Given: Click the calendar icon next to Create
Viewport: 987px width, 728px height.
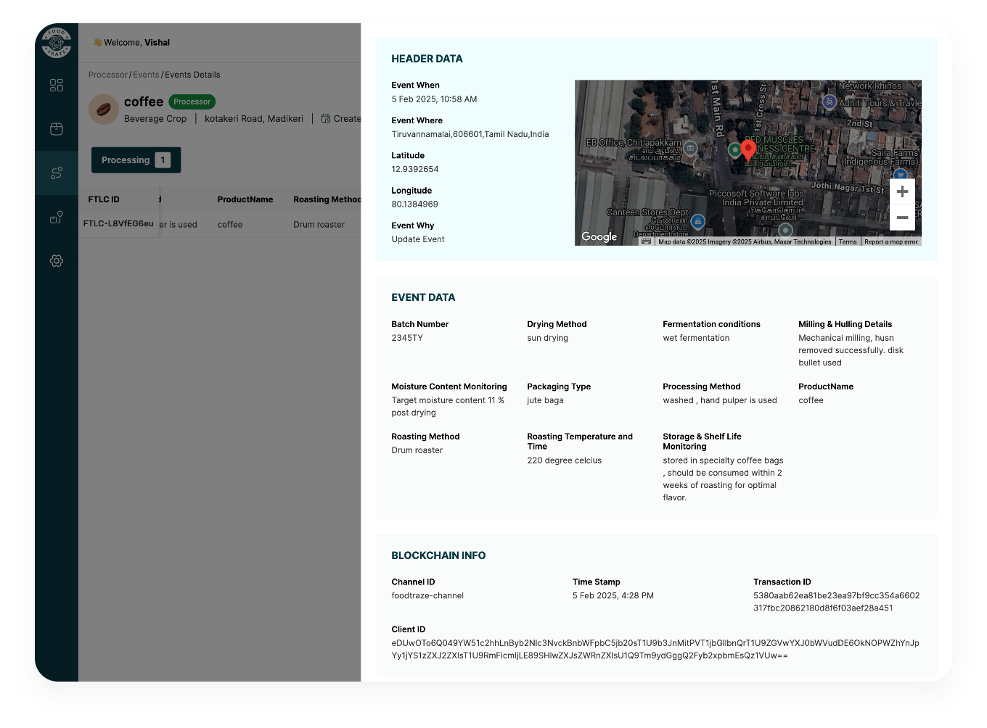Looking at the screenshot, I should [x=326, y=119].
